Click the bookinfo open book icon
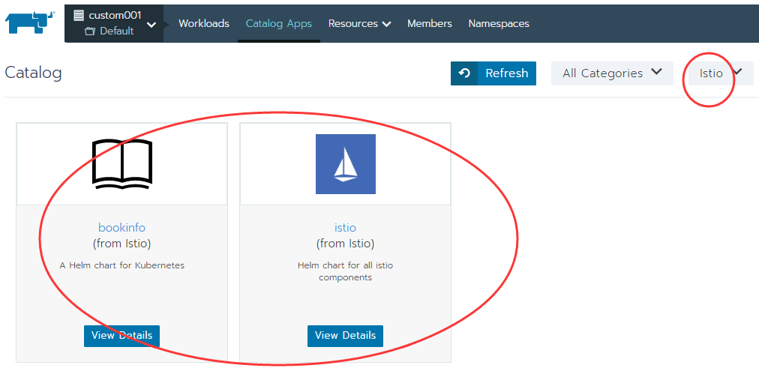Screen dimensions: 759x389 (122, 164)
